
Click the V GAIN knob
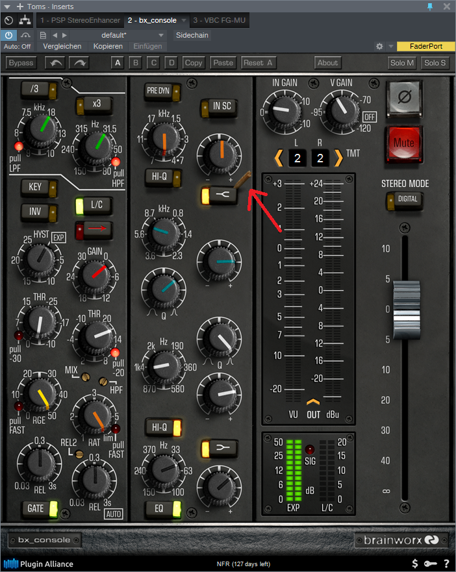[x=342, y=110]
